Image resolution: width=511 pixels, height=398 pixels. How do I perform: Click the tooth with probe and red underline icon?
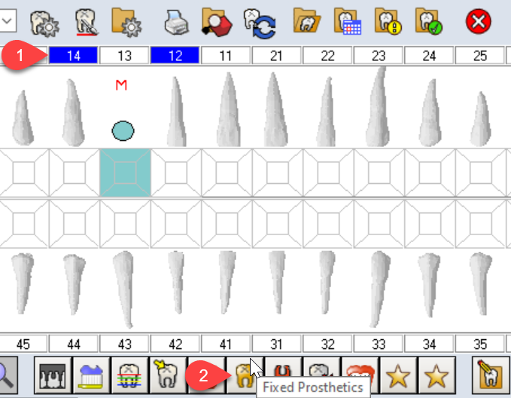click(x=87, y=22)
